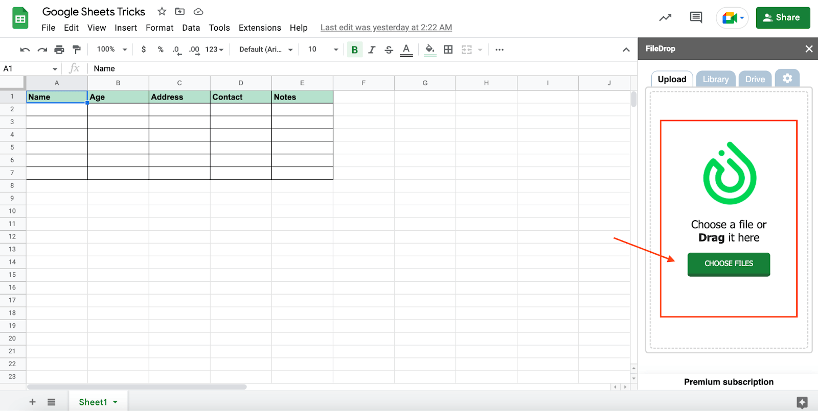Screen dimensions: 818x411
Task: Select the Paint format tool
Action: click(77, 50)
